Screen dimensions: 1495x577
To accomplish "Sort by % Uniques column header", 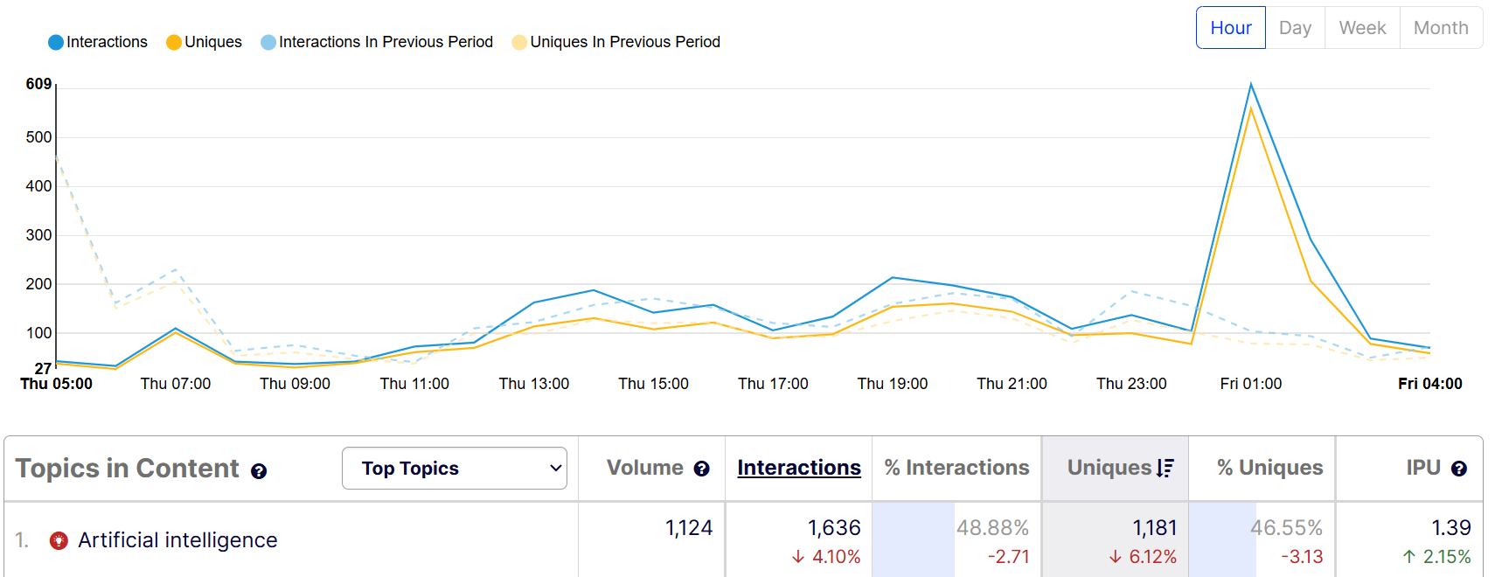I will (x=1269, y=468).
